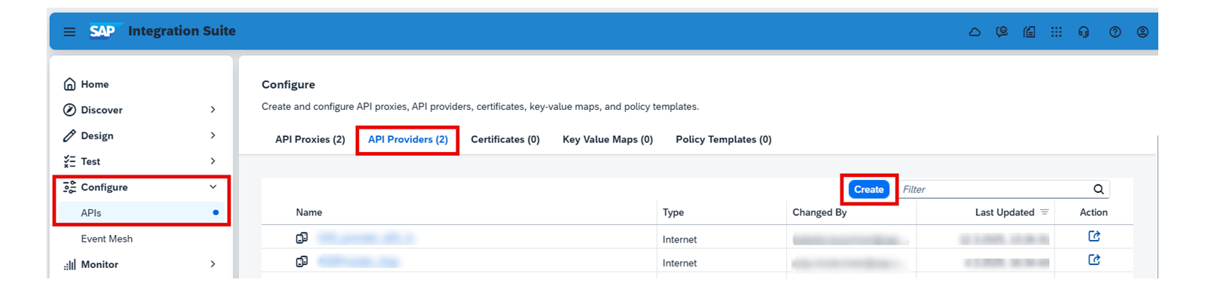Click the Action column header
This screenshot has height=286, width=1205.
coord(1094,212)
